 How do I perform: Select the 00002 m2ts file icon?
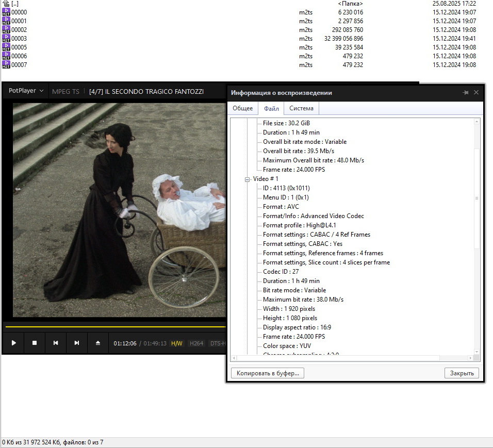click(x=6, y=30)
